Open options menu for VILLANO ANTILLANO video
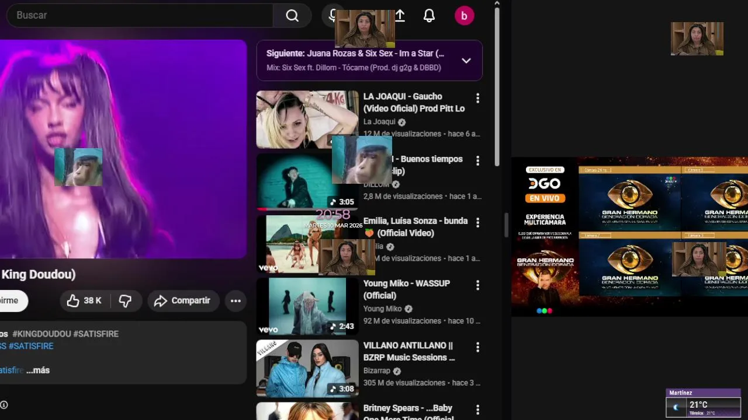The height and width of the screenshot is (420, 748). [x=477, y=347]
